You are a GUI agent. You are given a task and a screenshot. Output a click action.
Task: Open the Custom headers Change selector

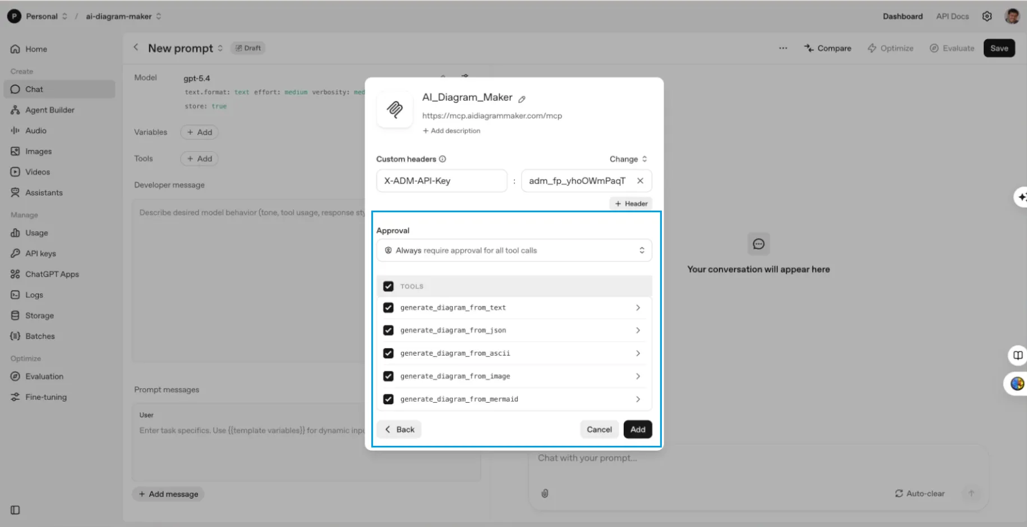(628, 158)
